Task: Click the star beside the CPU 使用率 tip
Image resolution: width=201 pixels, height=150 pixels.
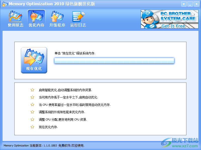Action: point(32,104)
